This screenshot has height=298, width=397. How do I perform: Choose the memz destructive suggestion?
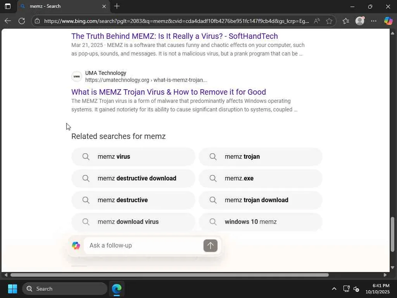[x=133, y=200]
